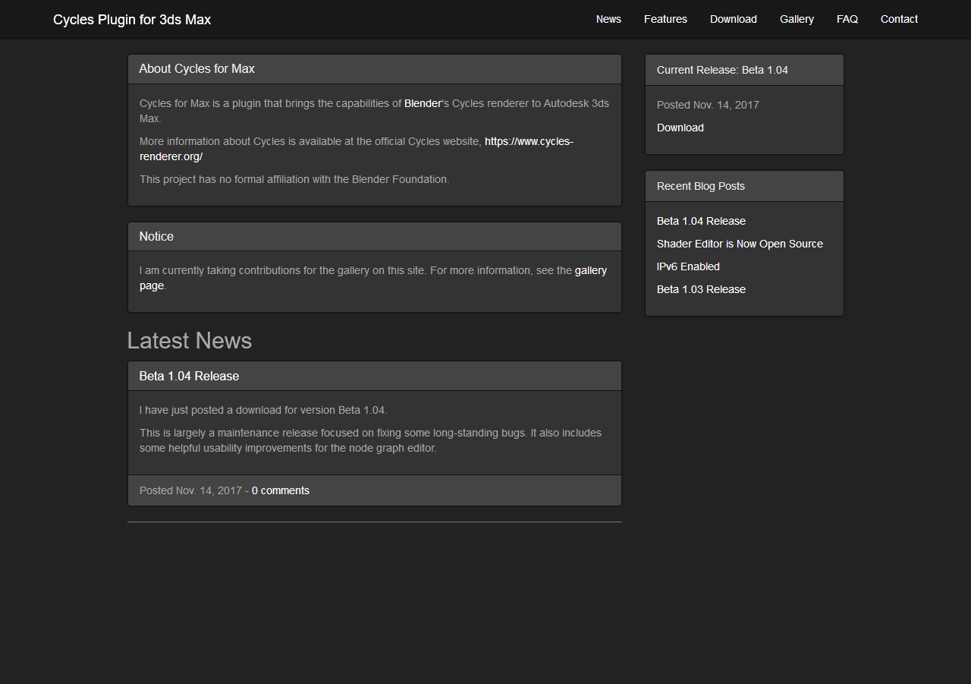Go to the News page
The height and width of the screenshot is (684, 971).
(x=608, y=19)
